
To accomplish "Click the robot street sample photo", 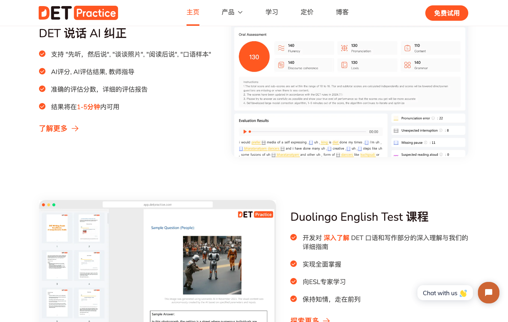I will [212, 265].
